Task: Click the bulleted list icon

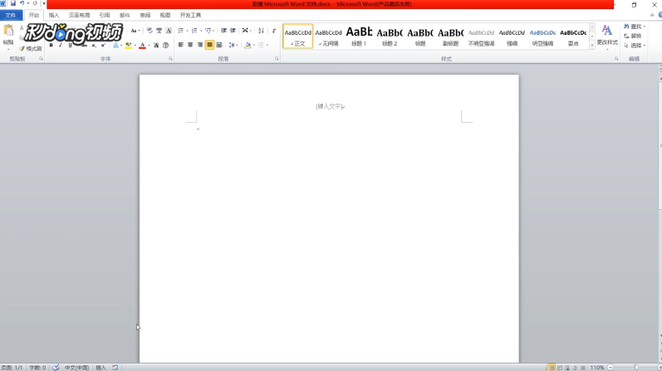Action: [181, 31]
